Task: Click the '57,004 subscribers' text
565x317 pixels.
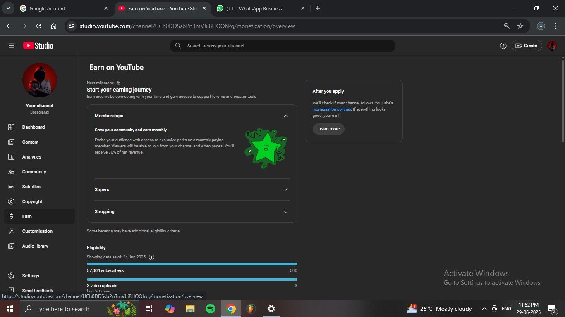Action: 105,270
